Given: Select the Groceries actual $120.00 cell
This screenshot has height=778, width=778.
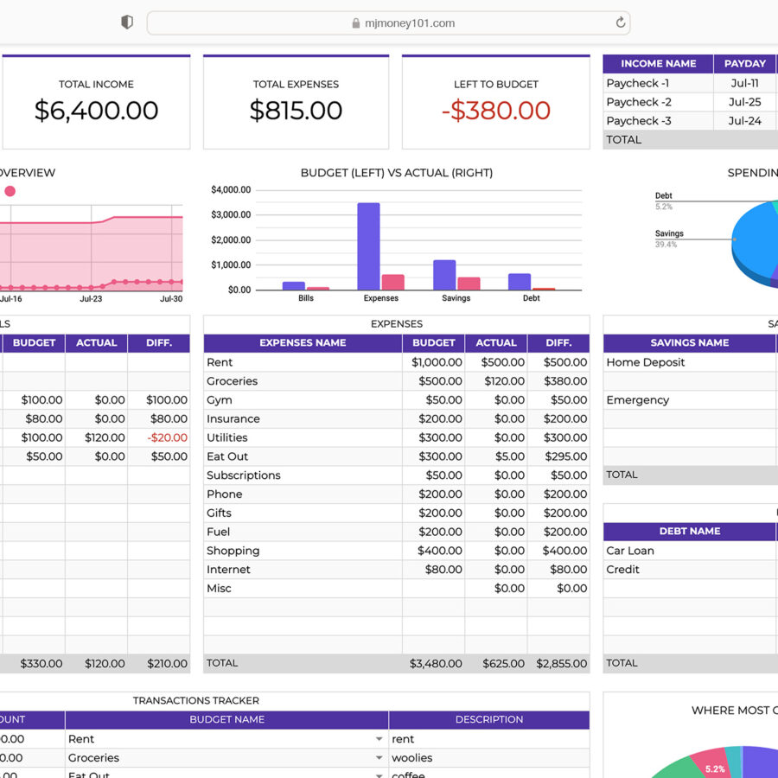Looking at the screenshot, I should click(496, 381).
